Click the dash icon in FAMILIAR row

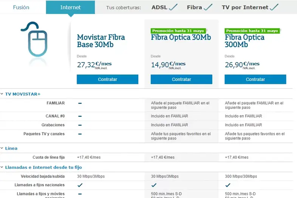pos(80,103)
